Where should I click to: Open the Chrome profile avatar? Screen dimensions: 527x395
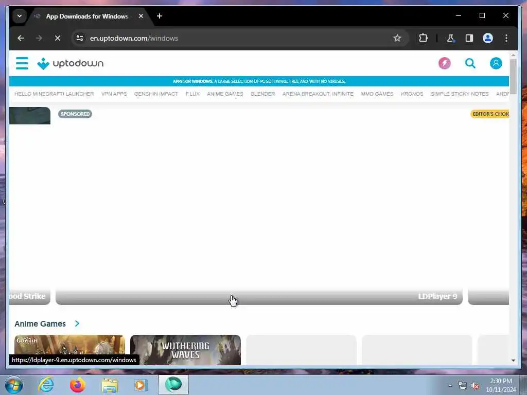coord(488,38)
